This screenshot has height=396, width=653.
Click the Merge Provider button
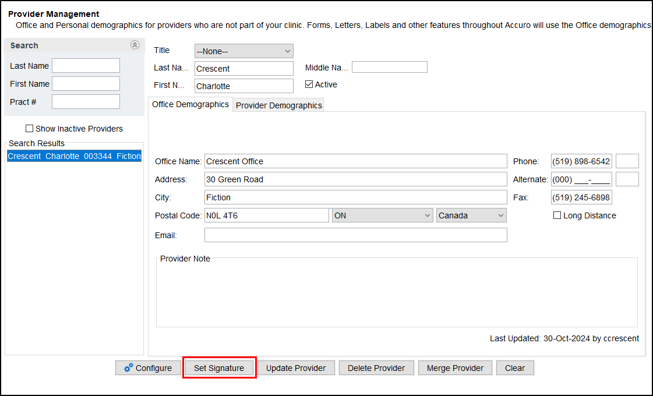(455, 367)
